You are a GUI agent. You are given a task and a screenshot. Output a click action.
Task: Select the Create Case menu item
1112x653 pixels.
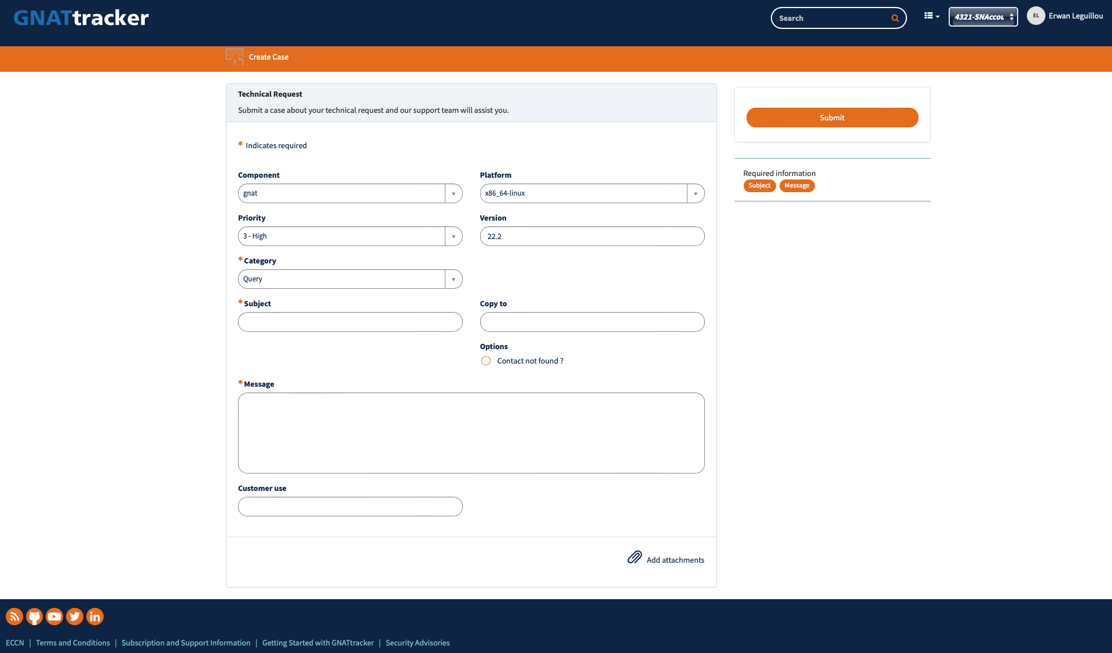(268, 57)
